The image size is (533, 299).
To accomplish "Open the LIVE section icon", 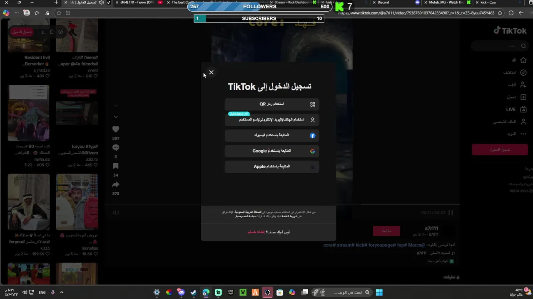I will click(x=523, y=109).
